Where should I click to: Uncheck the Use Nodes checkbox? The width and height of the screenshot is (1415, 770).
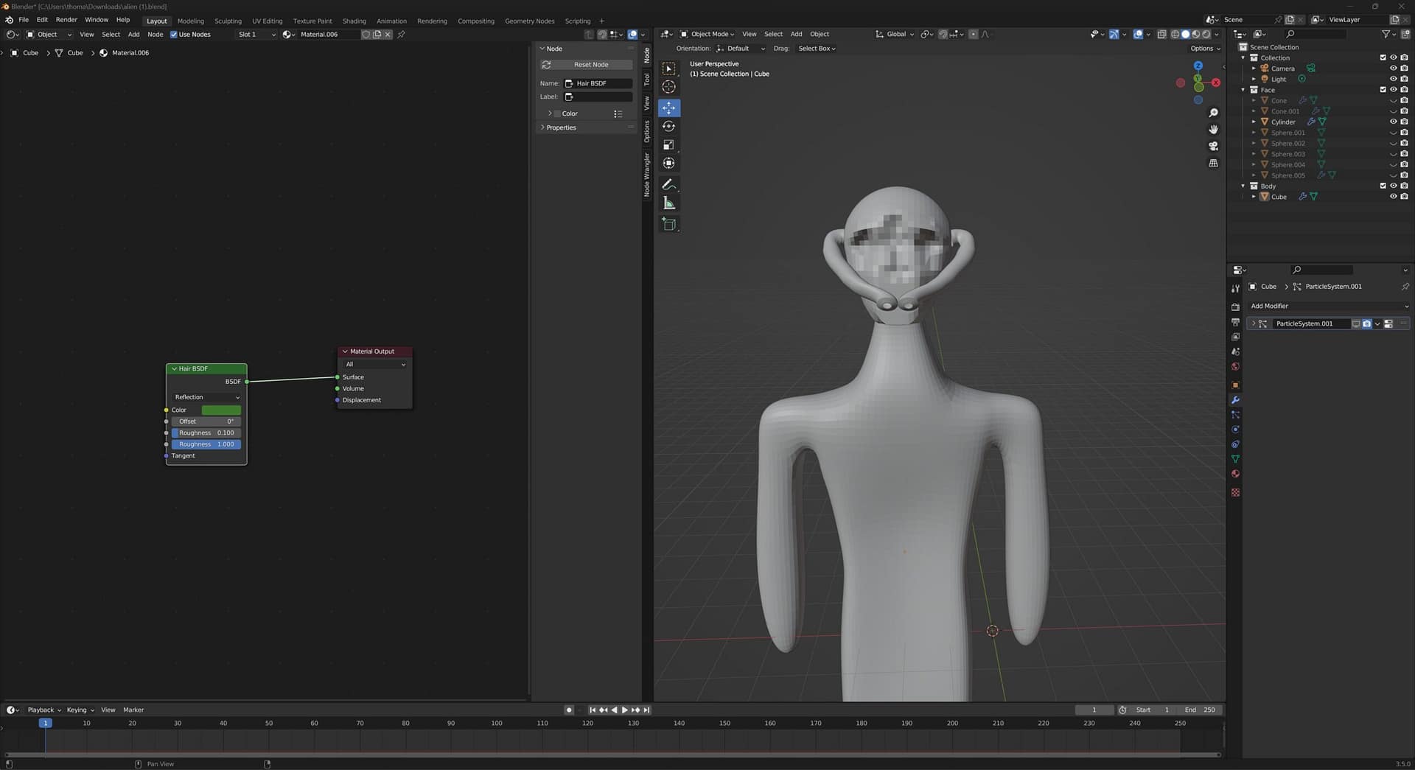click(x=174, y=34)
